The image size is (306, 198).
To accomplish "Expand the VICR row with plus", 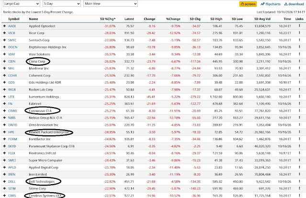I will click(x=4, y=33).
